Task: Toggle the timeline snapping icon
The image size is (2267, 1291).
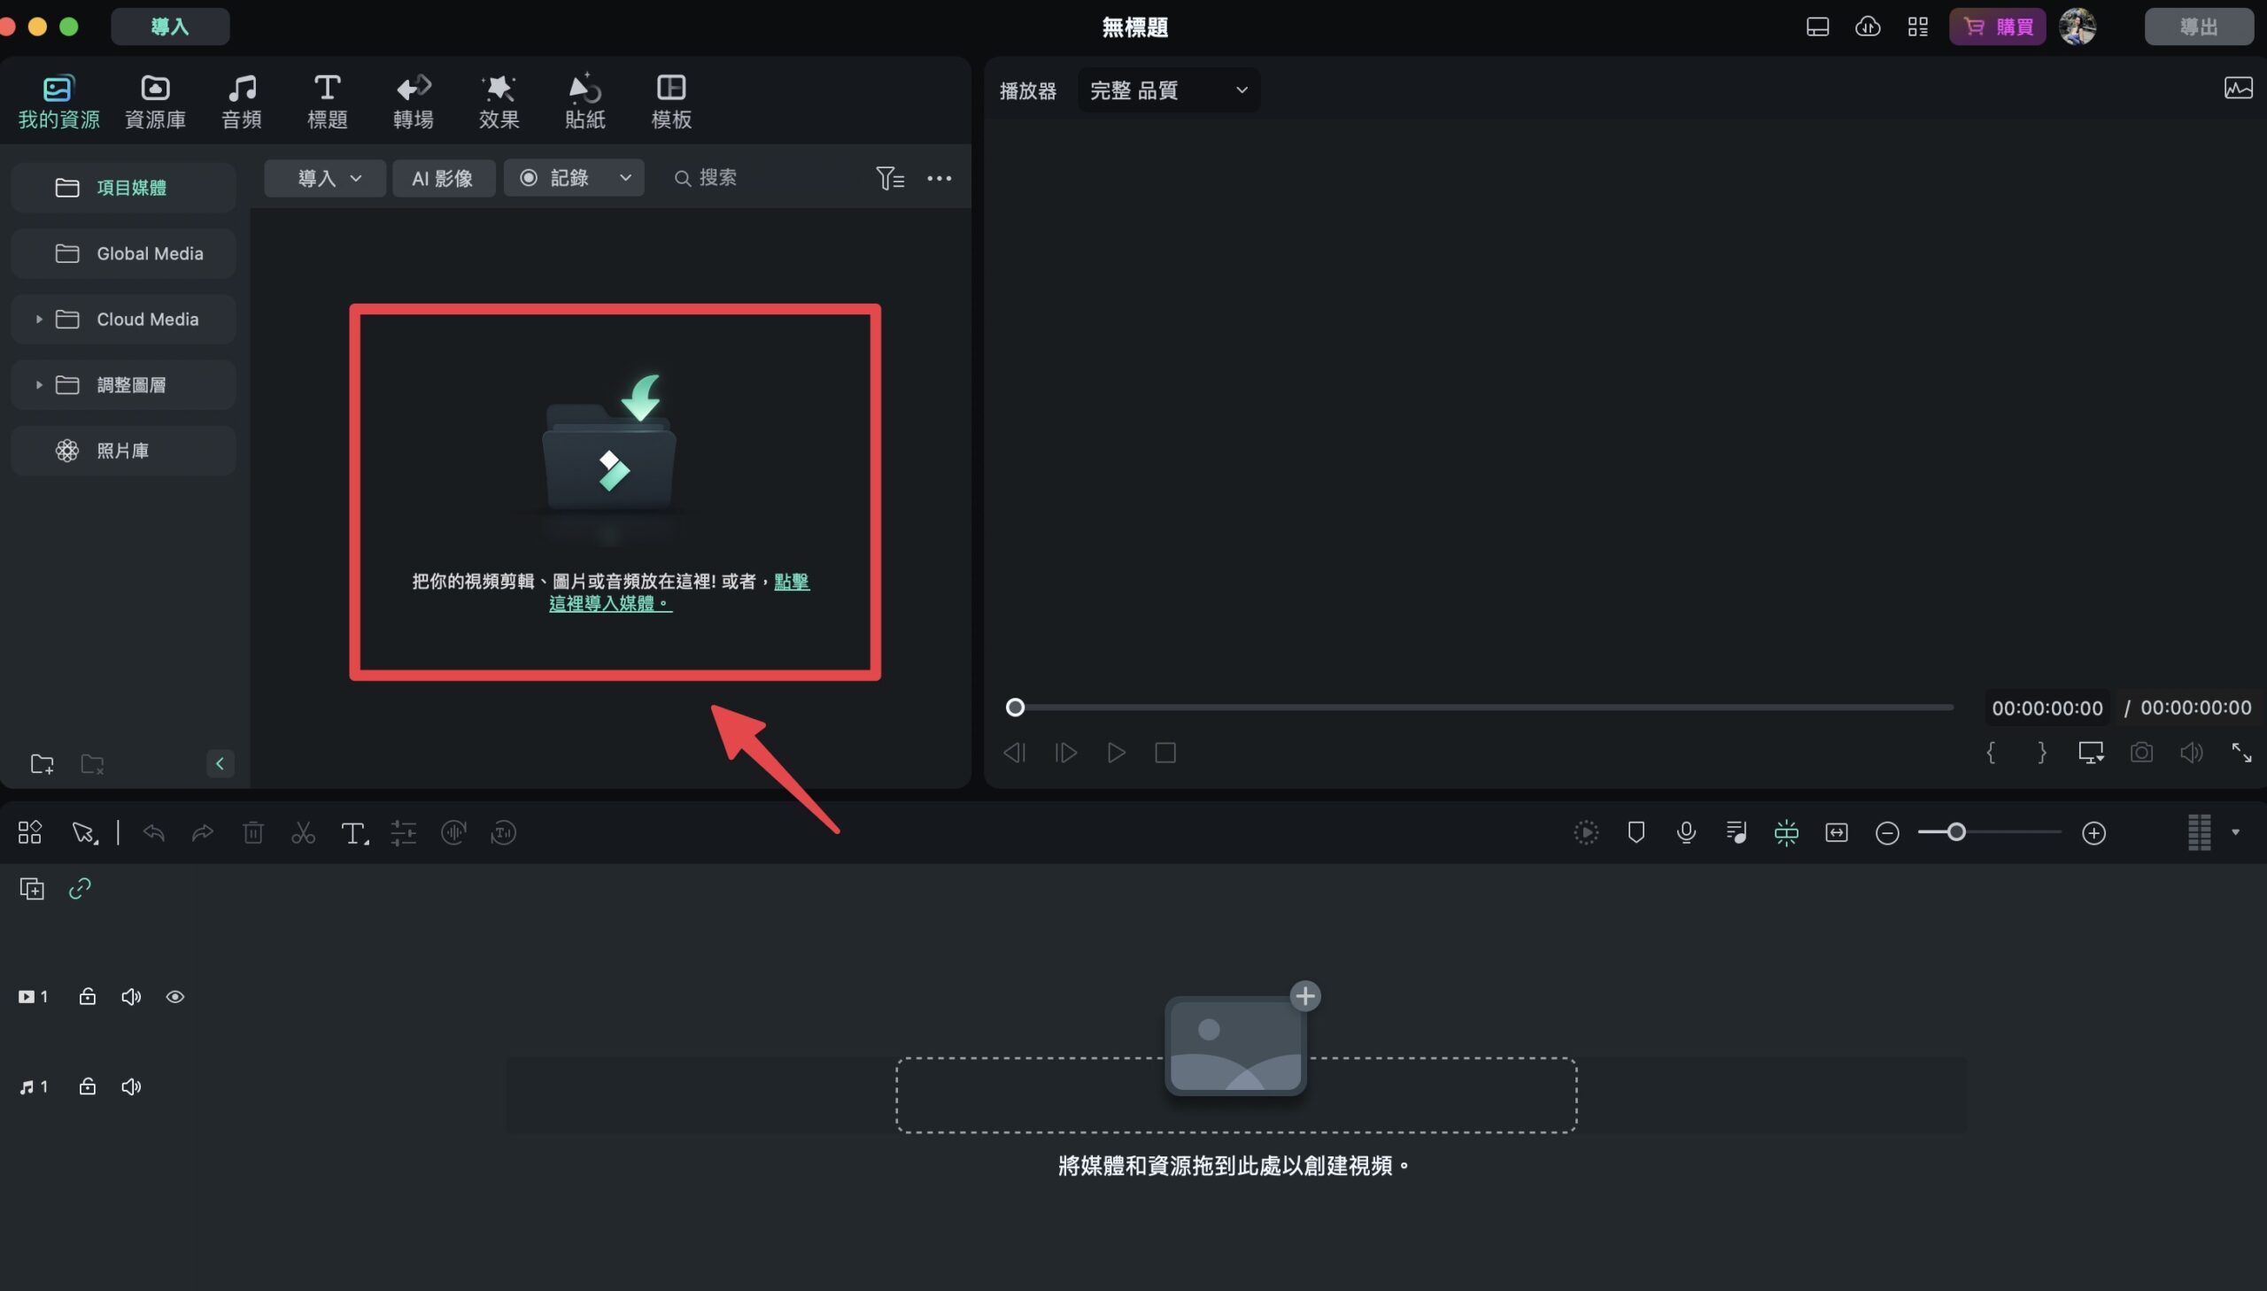Action: point(1785,831)
